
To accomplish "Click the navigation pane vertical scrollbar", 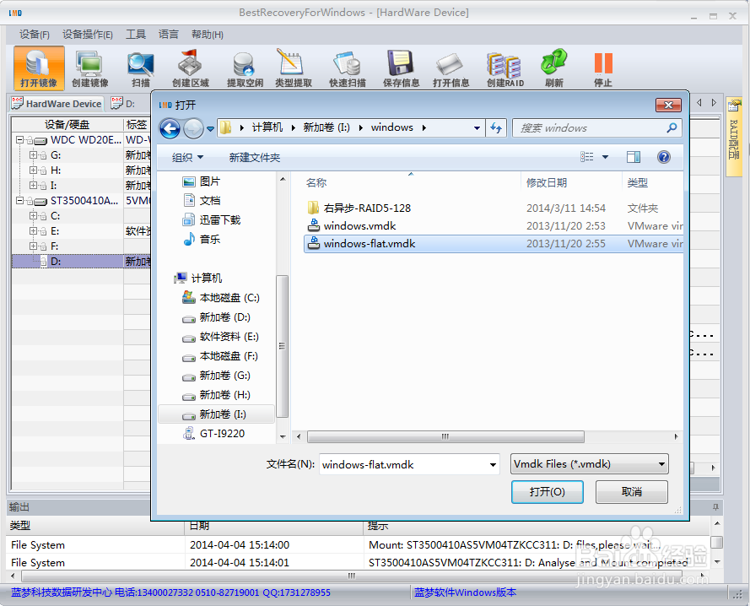I will point(283,345).
